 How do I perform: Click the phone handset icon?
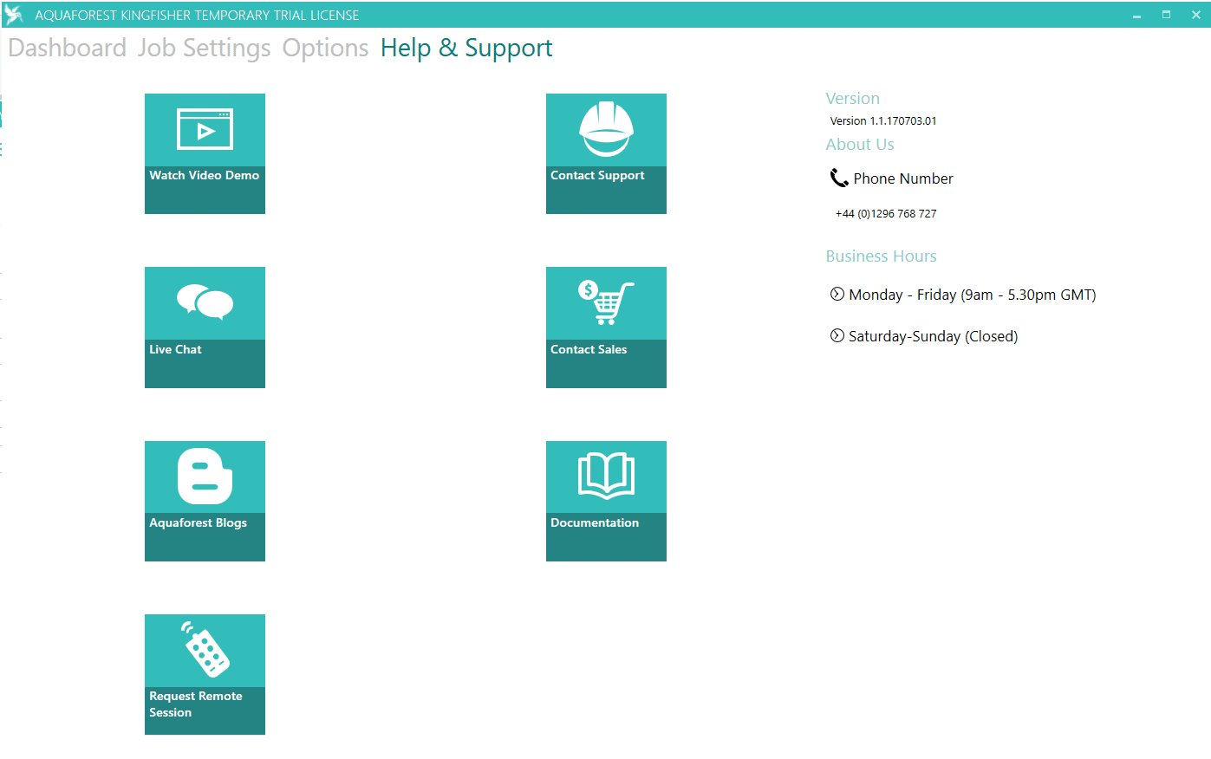pos(838,178)
